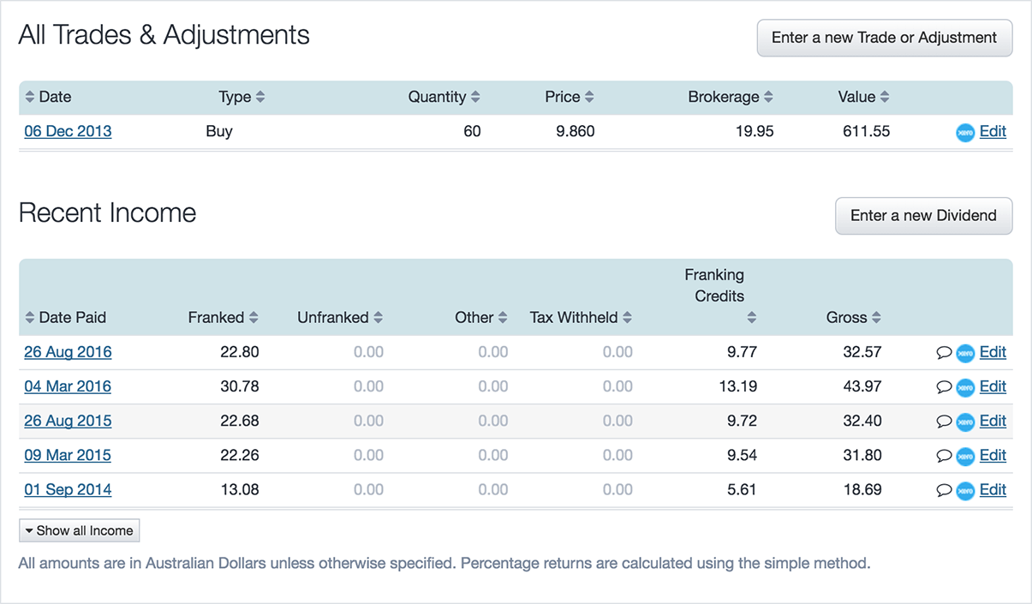This screenshot has width=1032, height=604.
Task: Open the comment bubble for 01 Sep 2014 dividend
Action: click(944, 490)
